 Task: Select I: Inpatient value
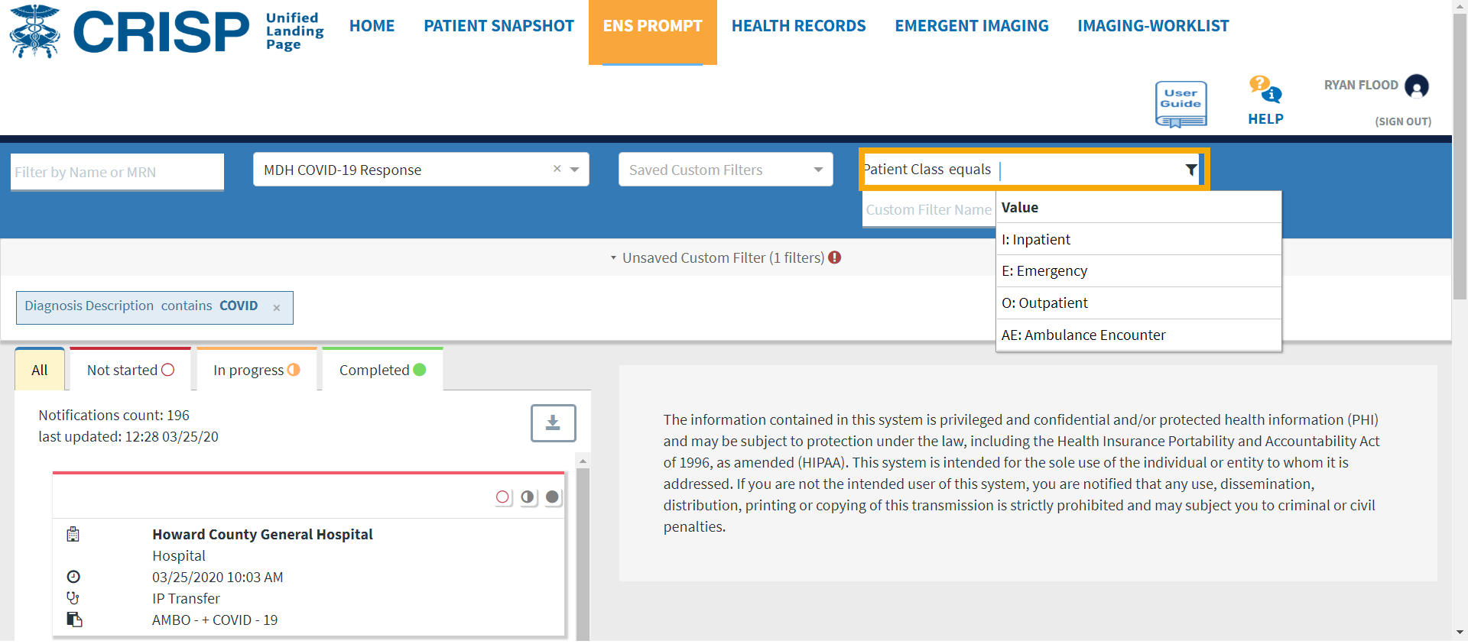pyautogui.click(x=1138, y=239)
